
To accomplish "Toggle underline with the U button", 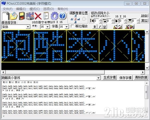I will (105, 27).
